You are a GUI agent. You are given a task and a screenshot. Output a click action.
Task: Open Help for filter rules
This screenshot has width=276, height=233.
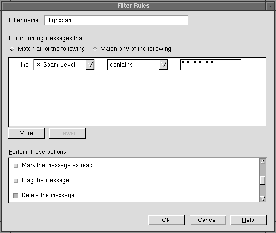click(x=248, y=220)
